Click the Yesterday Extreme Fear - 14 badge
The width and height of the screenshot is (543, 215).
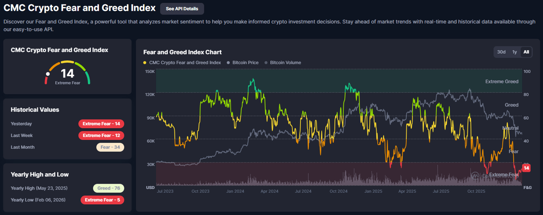101,124
